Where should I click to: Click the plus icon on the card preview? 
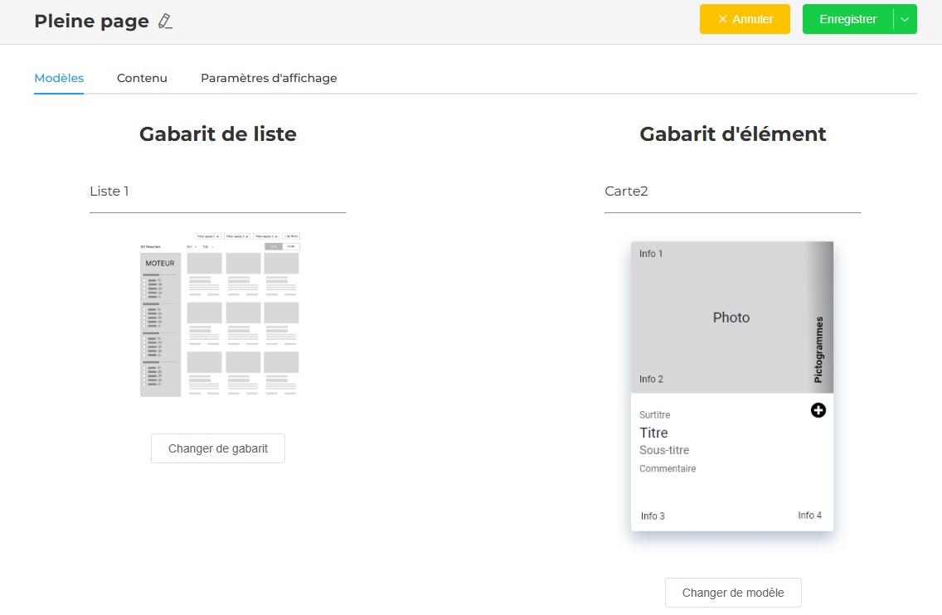[x=818, y=410]
